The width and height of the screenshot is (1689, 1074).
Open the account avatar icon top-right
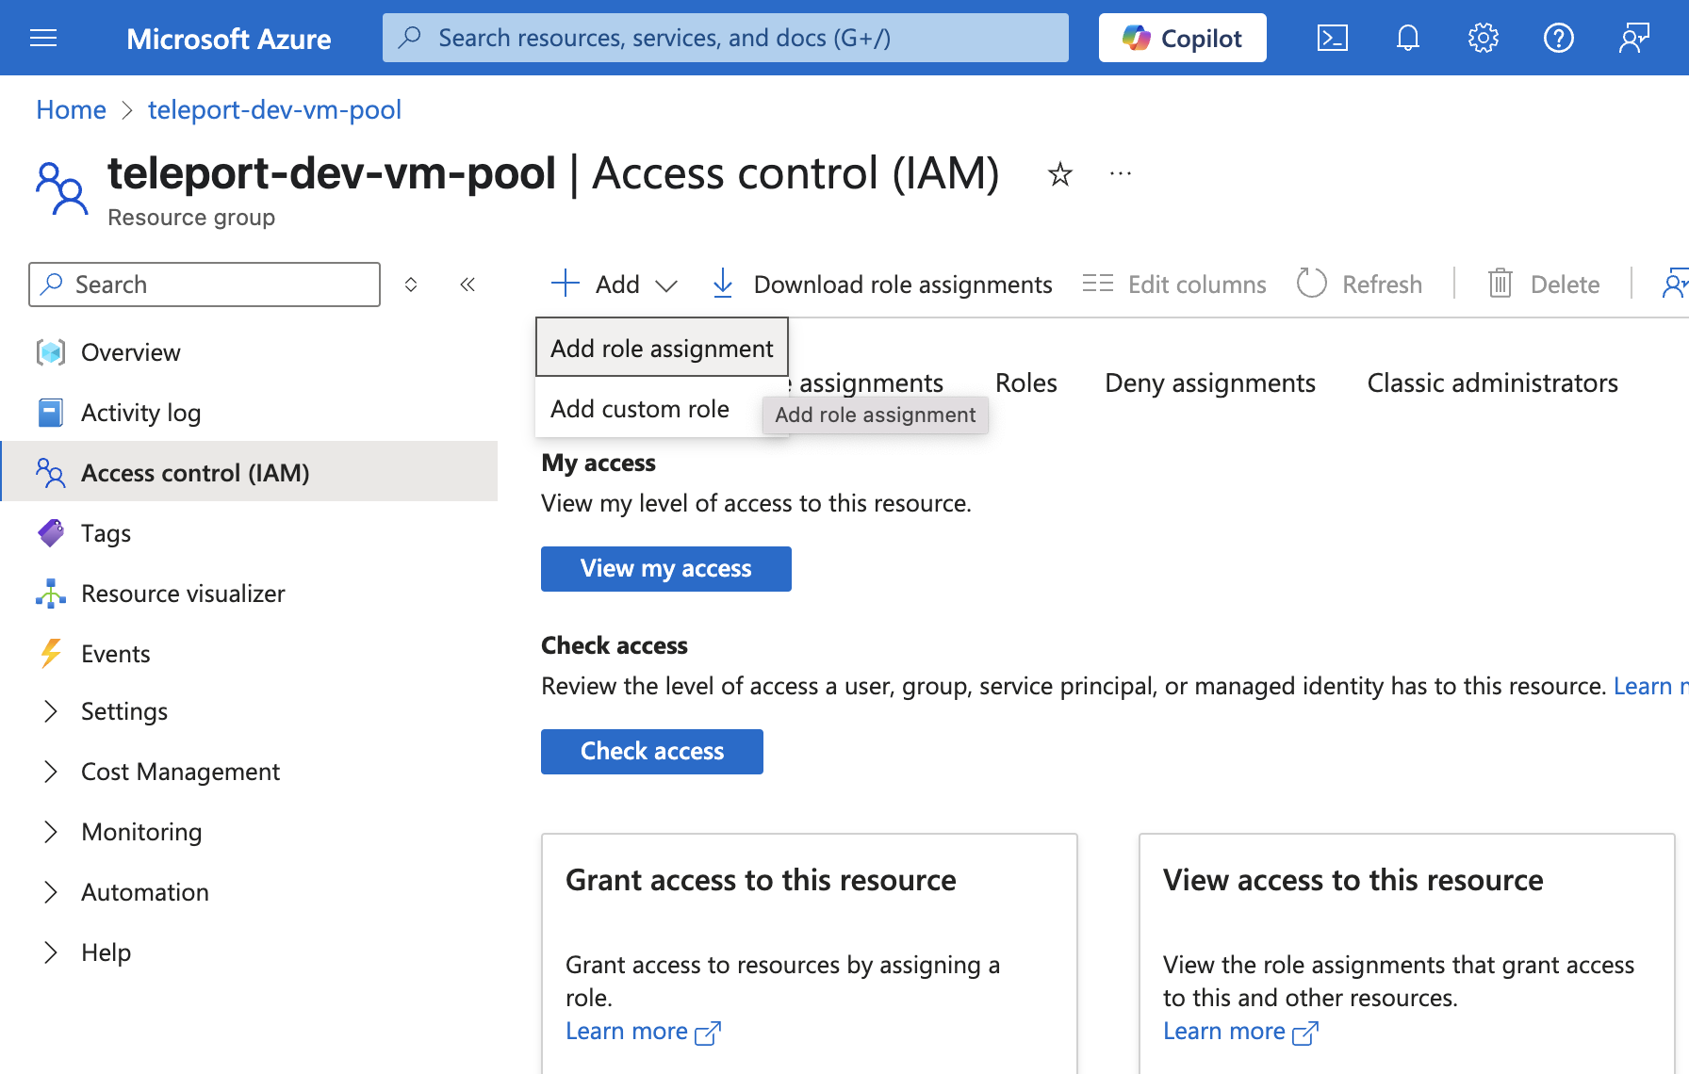[x=1633, y=38]
